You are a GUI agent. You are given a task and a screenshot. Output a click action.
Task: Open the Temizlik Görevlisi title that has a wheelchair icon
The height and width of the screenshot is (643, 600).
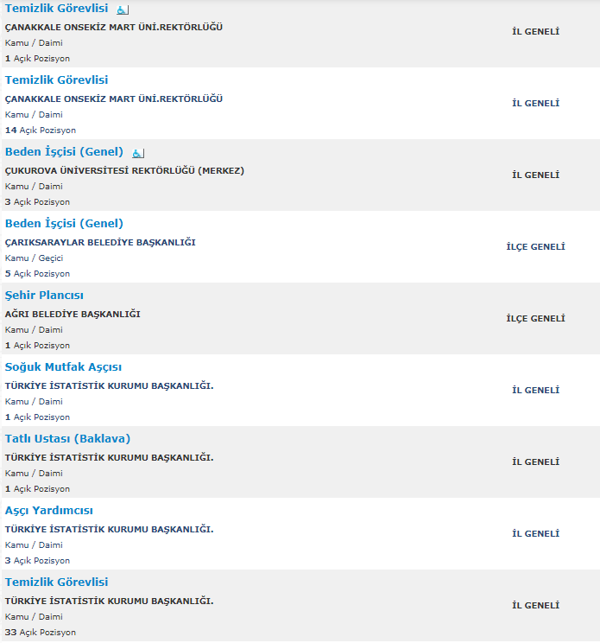[56, 8]
